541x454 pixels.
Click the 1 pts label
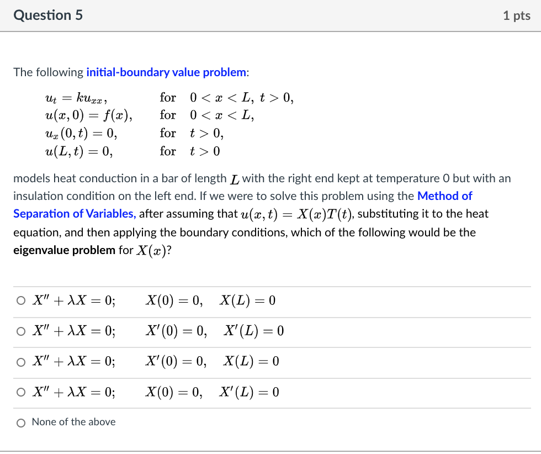coord(517,16)
